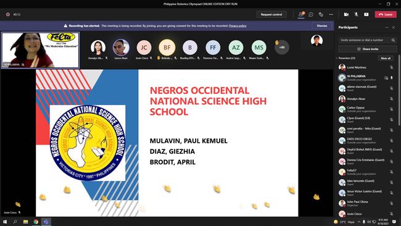Open the participants panel icon in toolbar
The height and width of the screenshot is (226, 401).
click(301, 15)
